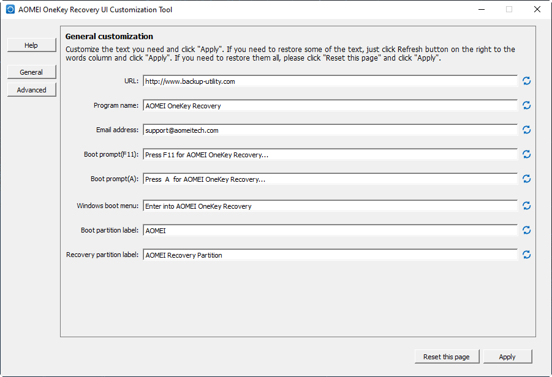Click the Recovery partition label field
Screen dimensions: 552x377
click(x=330, y=255)
